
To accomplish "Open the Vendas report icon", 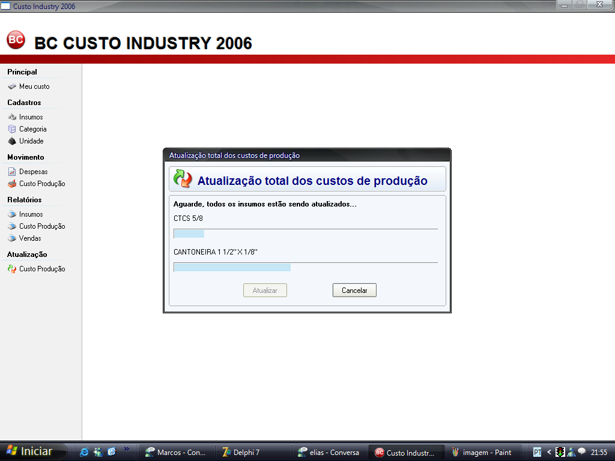I will pos(12,238).
